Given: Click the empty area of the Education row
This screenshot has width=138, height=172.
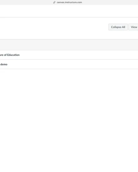Looking at the screenshot, I should point(79,55).
